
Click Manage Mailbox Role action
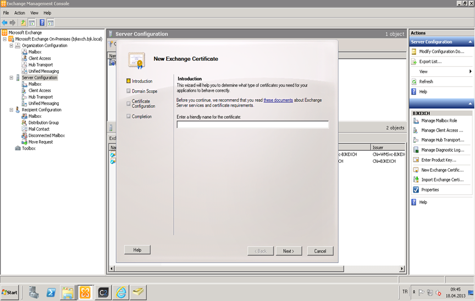tap(439, 121)
